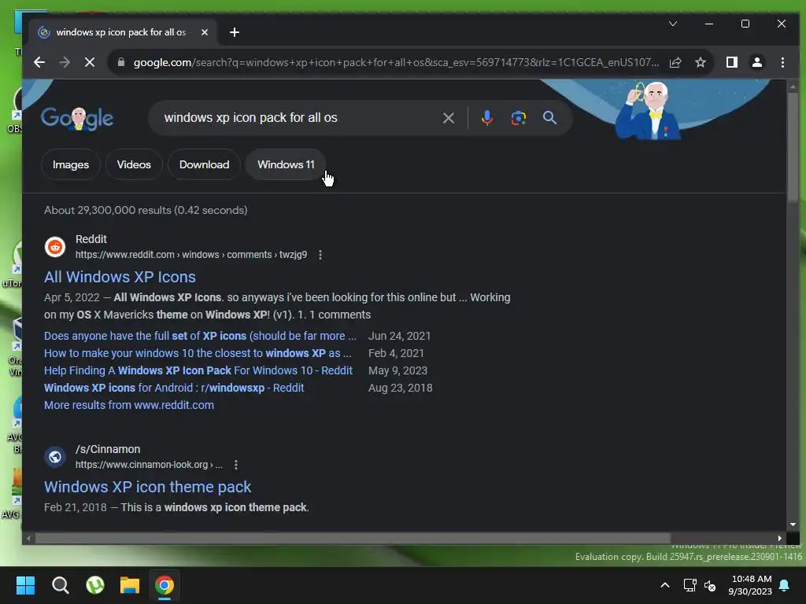Screen dimensions: 806x604
Task: Open more options for Cinnamon result
Action: [x=236, y=465]
